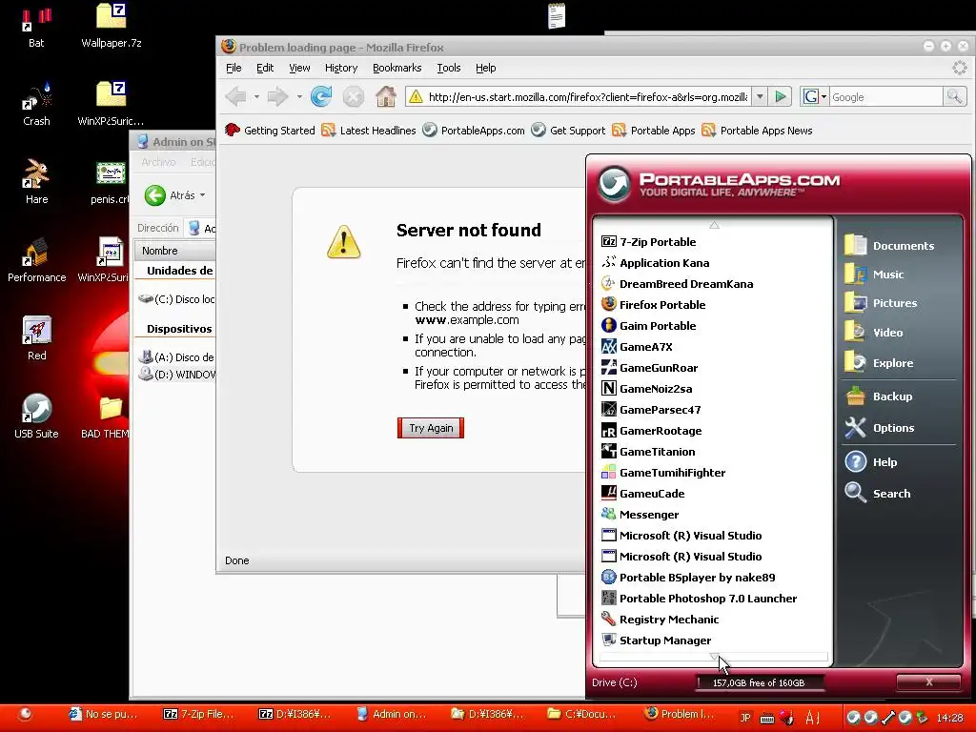This screenshot has width=976, height=732.
Task: Start GameGunRoar
Action: click(x=649, y=368)
